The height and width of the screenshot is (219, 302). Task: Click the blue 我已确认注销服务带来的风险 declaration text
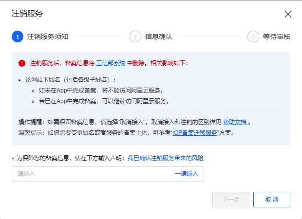[166, 158]
